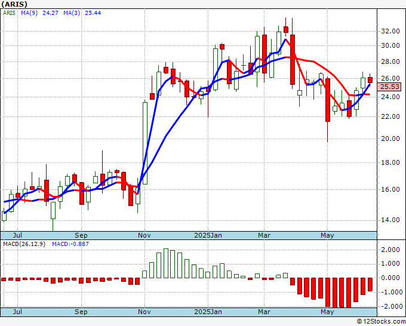Viewport: 406px width, 326px height.
Task: Click the 0.000 MACD axis label
Action: [390, 278]
